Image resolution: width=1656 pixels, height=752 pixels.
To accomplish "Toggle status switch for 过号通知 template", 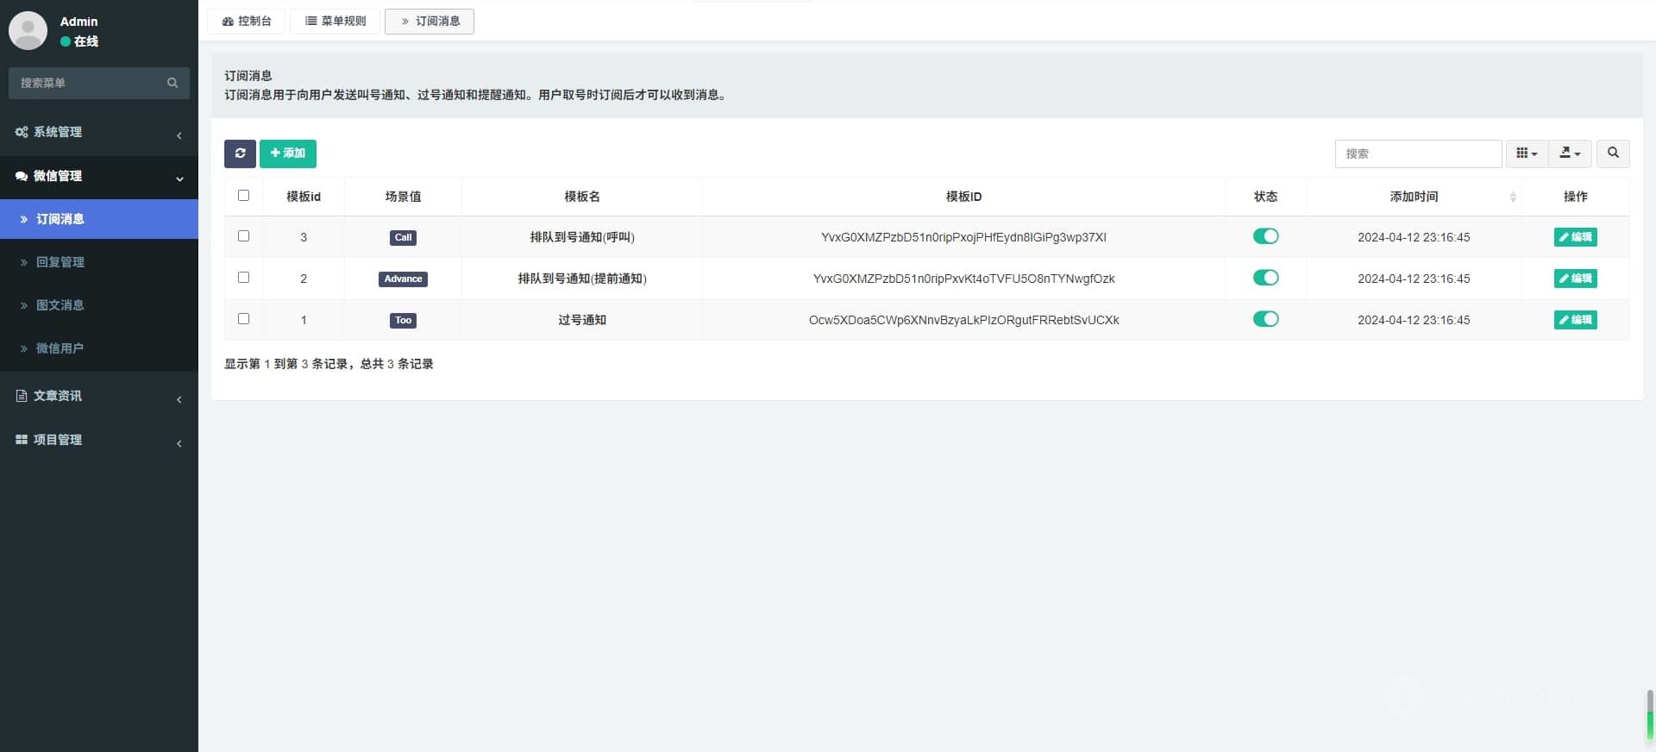I will click(x=1265, y=319).
